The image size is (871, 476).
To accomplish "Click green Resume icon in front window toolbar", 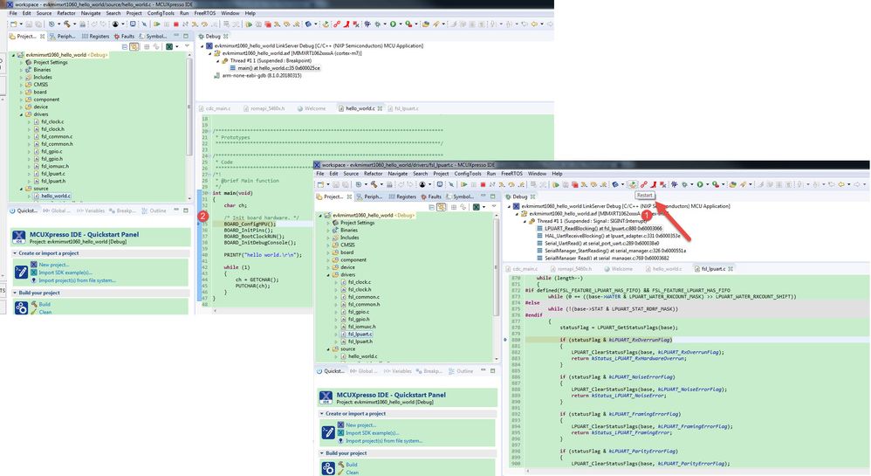I will coord(463,184).
